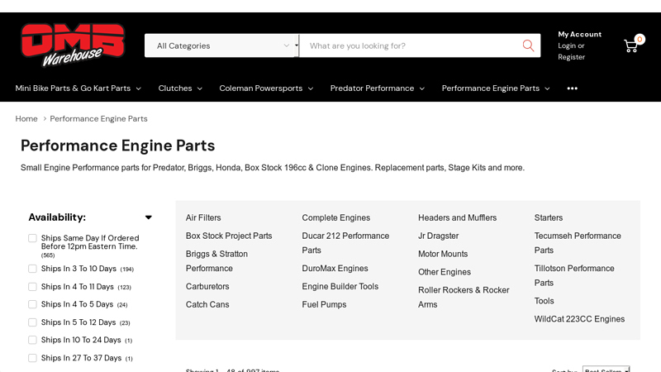Image resolution: width=661 pixels, height=372 pixels.
Task: Expand the Predator Performance menu
Action: pyautogui.click(x=378, y=88)
